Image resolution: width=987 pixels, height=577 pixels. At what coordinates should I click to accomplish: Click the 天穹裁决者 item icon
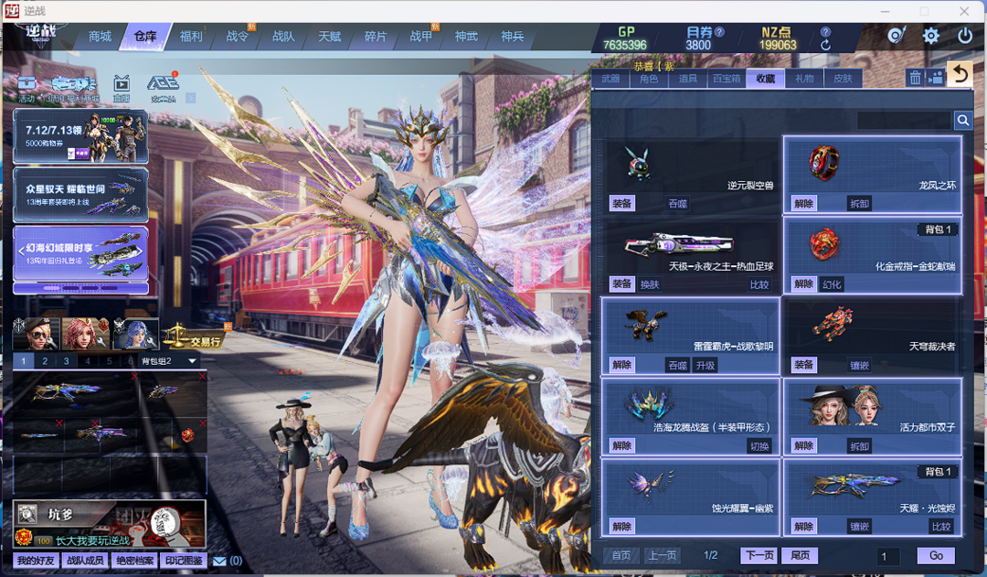[x=833, y=324]
